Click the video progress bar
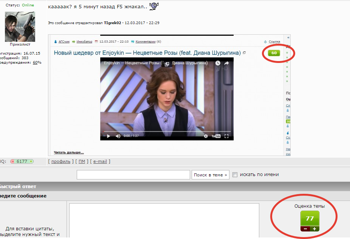350x239 pixels. coord(167,132)
